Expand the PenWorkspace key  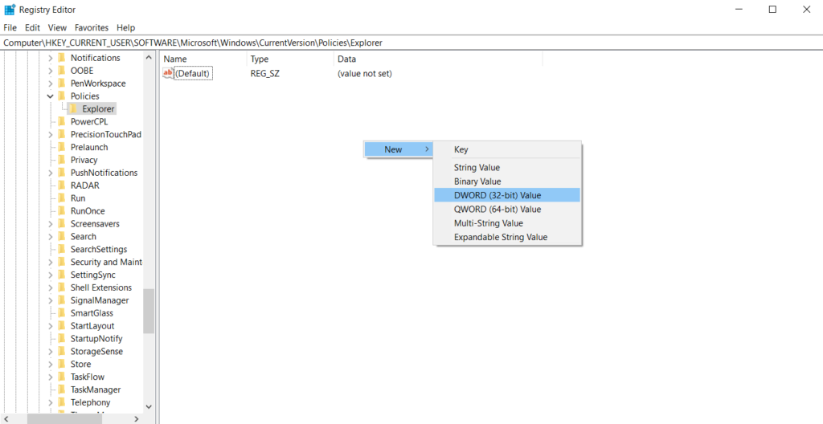pos(51,84)
